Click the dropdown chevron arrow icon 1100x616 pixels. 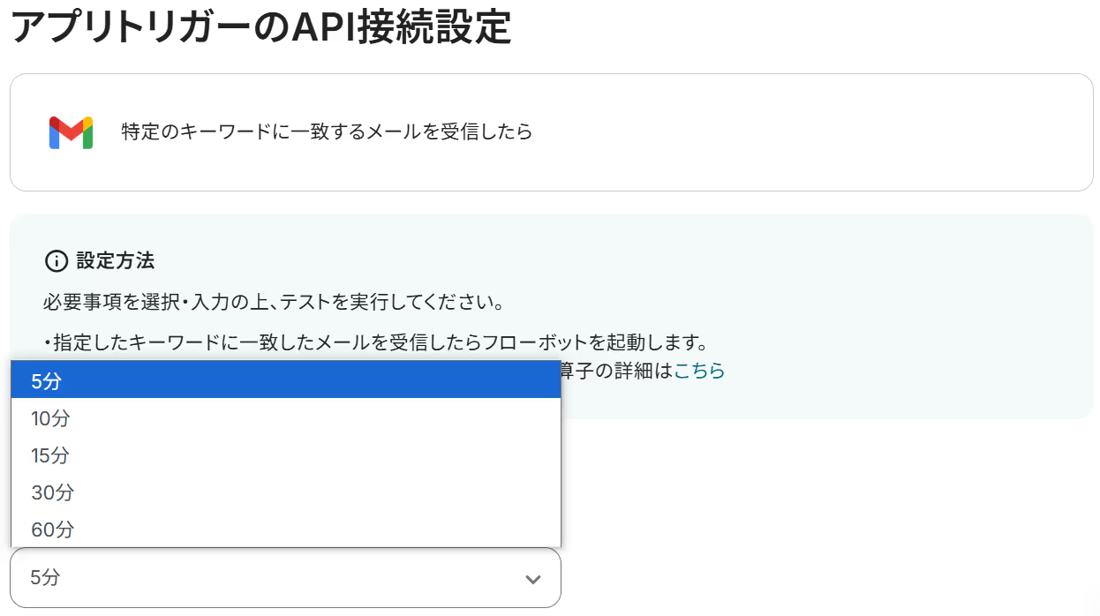[532, 579]
